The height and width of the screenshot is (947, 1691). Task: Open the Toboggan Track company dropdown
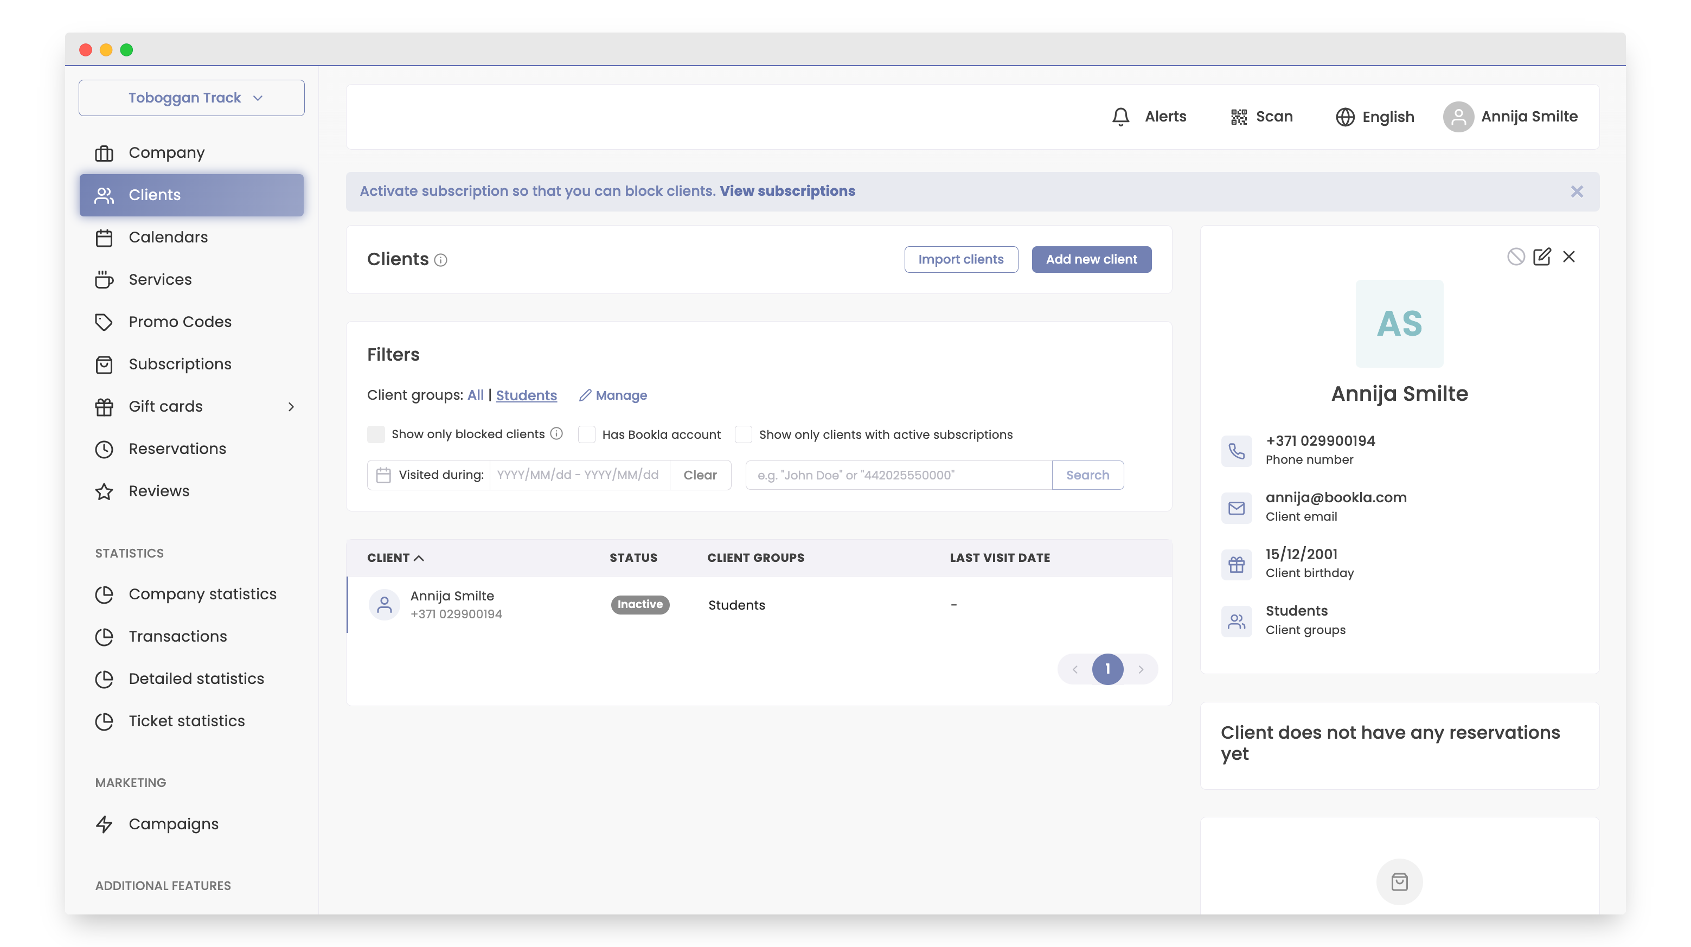[191, 98]
